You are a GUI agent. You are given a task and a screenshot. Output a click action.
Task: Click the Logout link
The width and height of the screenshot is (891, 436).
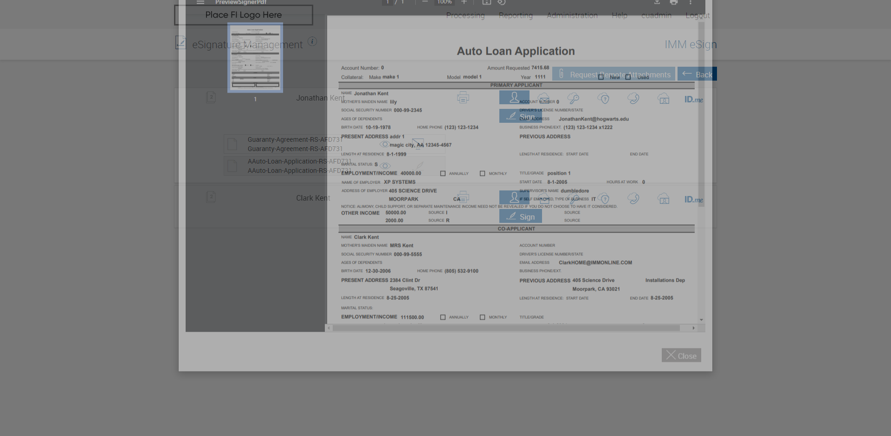697,15
